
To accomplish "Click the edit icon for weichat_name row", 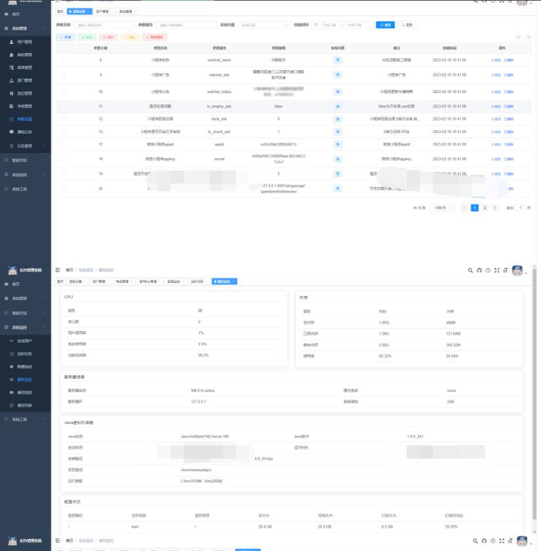I will 496,60.
